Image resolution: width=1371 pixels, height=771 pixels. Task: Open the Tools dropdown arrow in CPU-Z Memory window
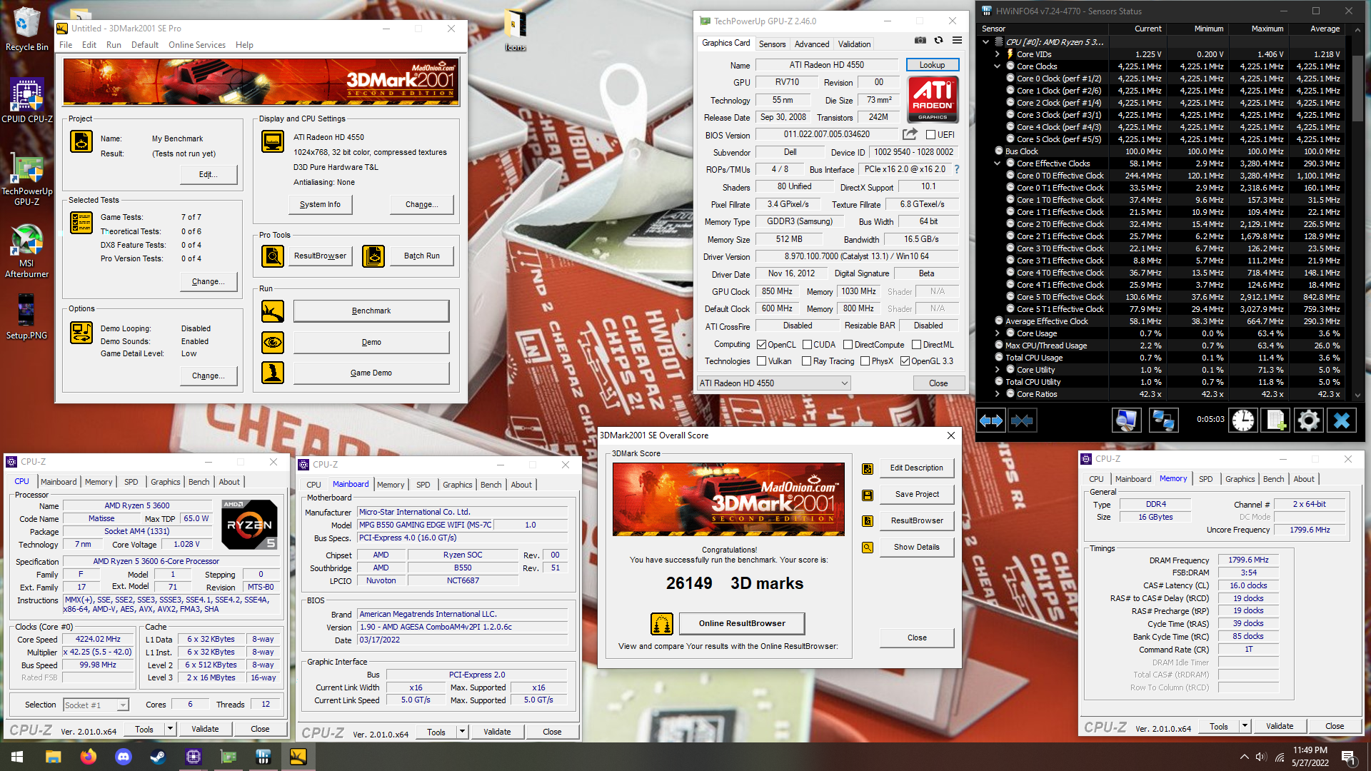point(1245,726)
